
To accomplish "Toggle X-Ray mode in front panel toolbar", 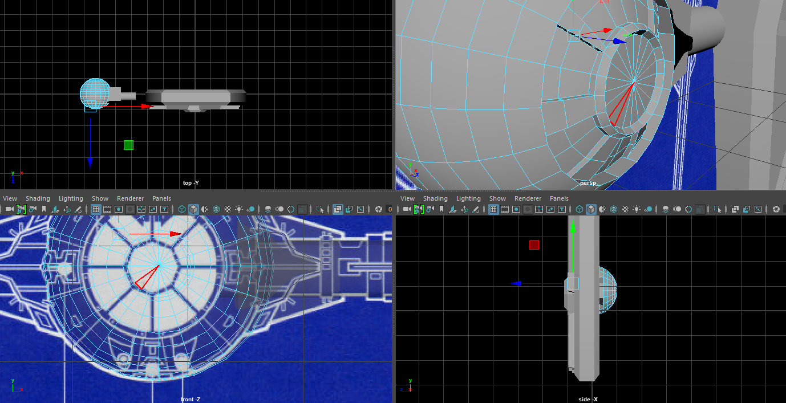I will [x=338, y=209].
